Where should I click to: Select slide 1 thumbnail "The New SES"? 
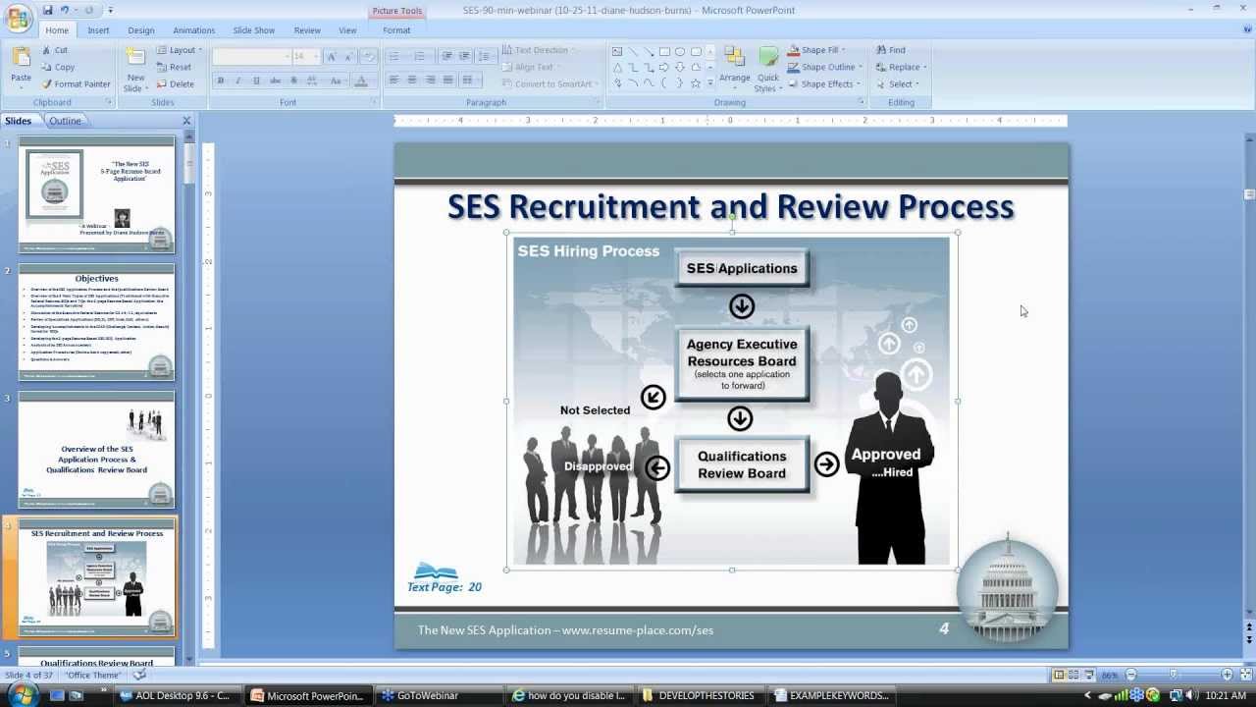point(96,195)
